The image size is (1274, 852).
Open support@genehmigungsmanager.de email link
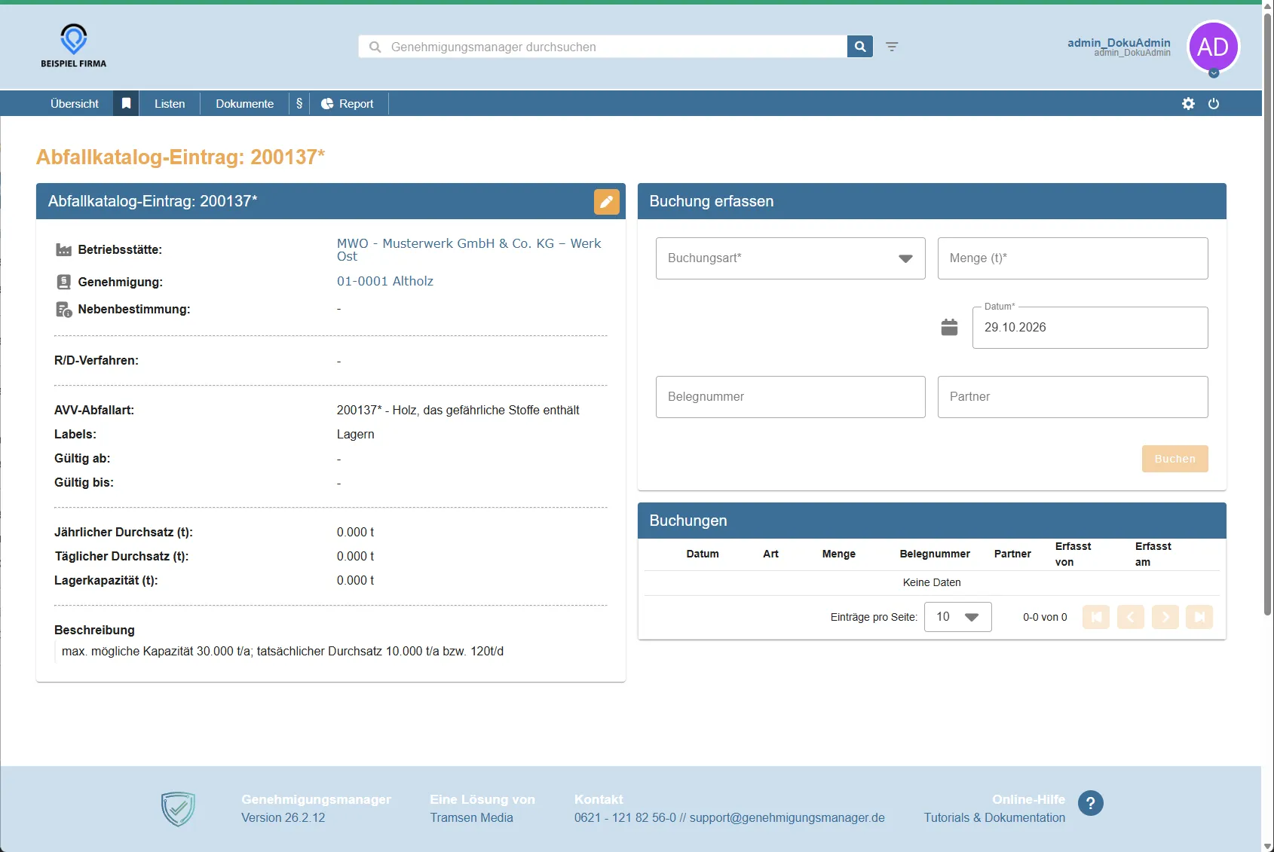[x=787, y=817]
